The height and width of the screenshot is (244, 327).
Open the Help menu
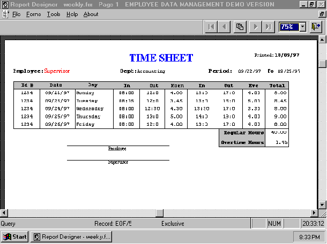click(x=72, y=14)
